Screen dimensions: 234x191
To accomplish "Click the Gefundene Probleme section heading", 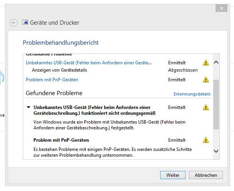I will [54, 93].
